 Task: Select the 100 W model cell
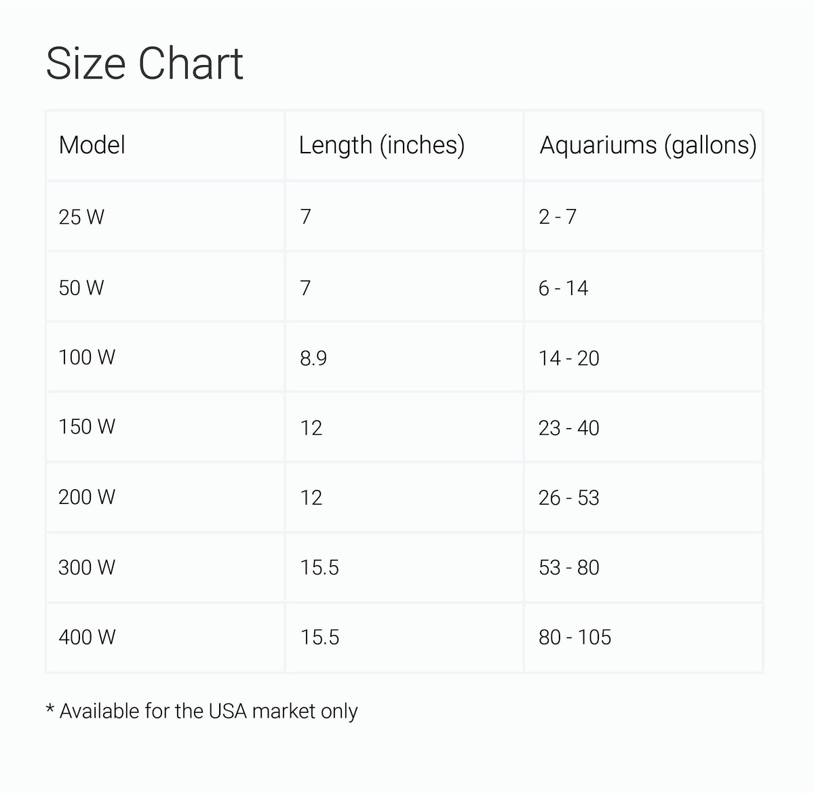click(87, 357)
